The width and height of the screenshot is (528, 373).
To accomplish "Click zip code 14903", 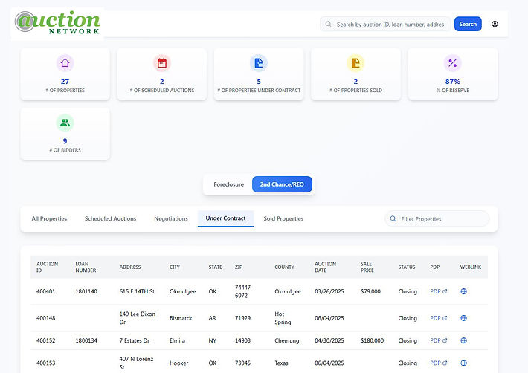I will point(242,340).
